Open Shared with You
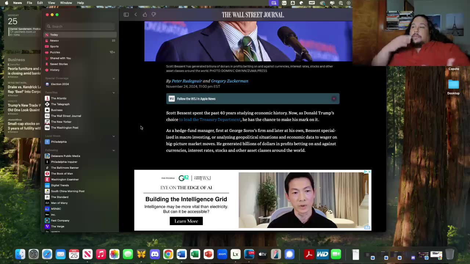The width and height of the screenshot is (470, 264). tap(80, 58)
